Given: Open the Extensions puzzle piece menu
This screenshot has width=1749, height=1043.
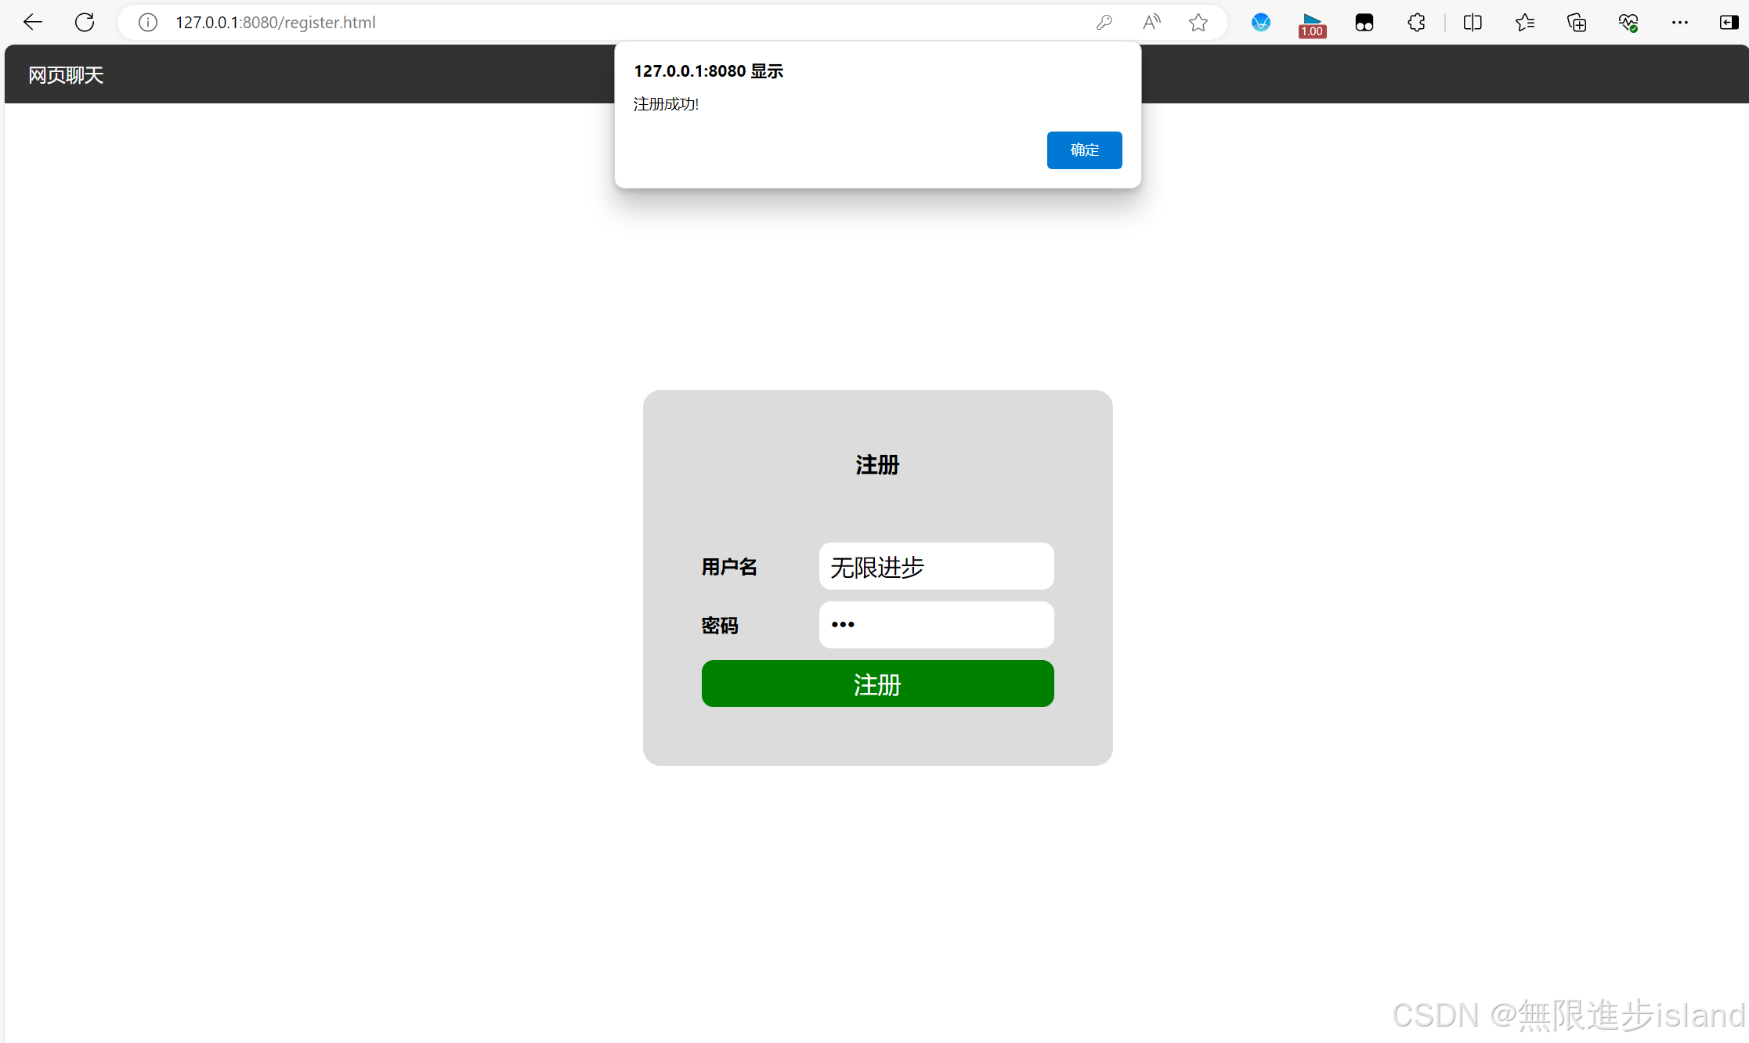Looking at the screenshot, I should point(1416,23).
